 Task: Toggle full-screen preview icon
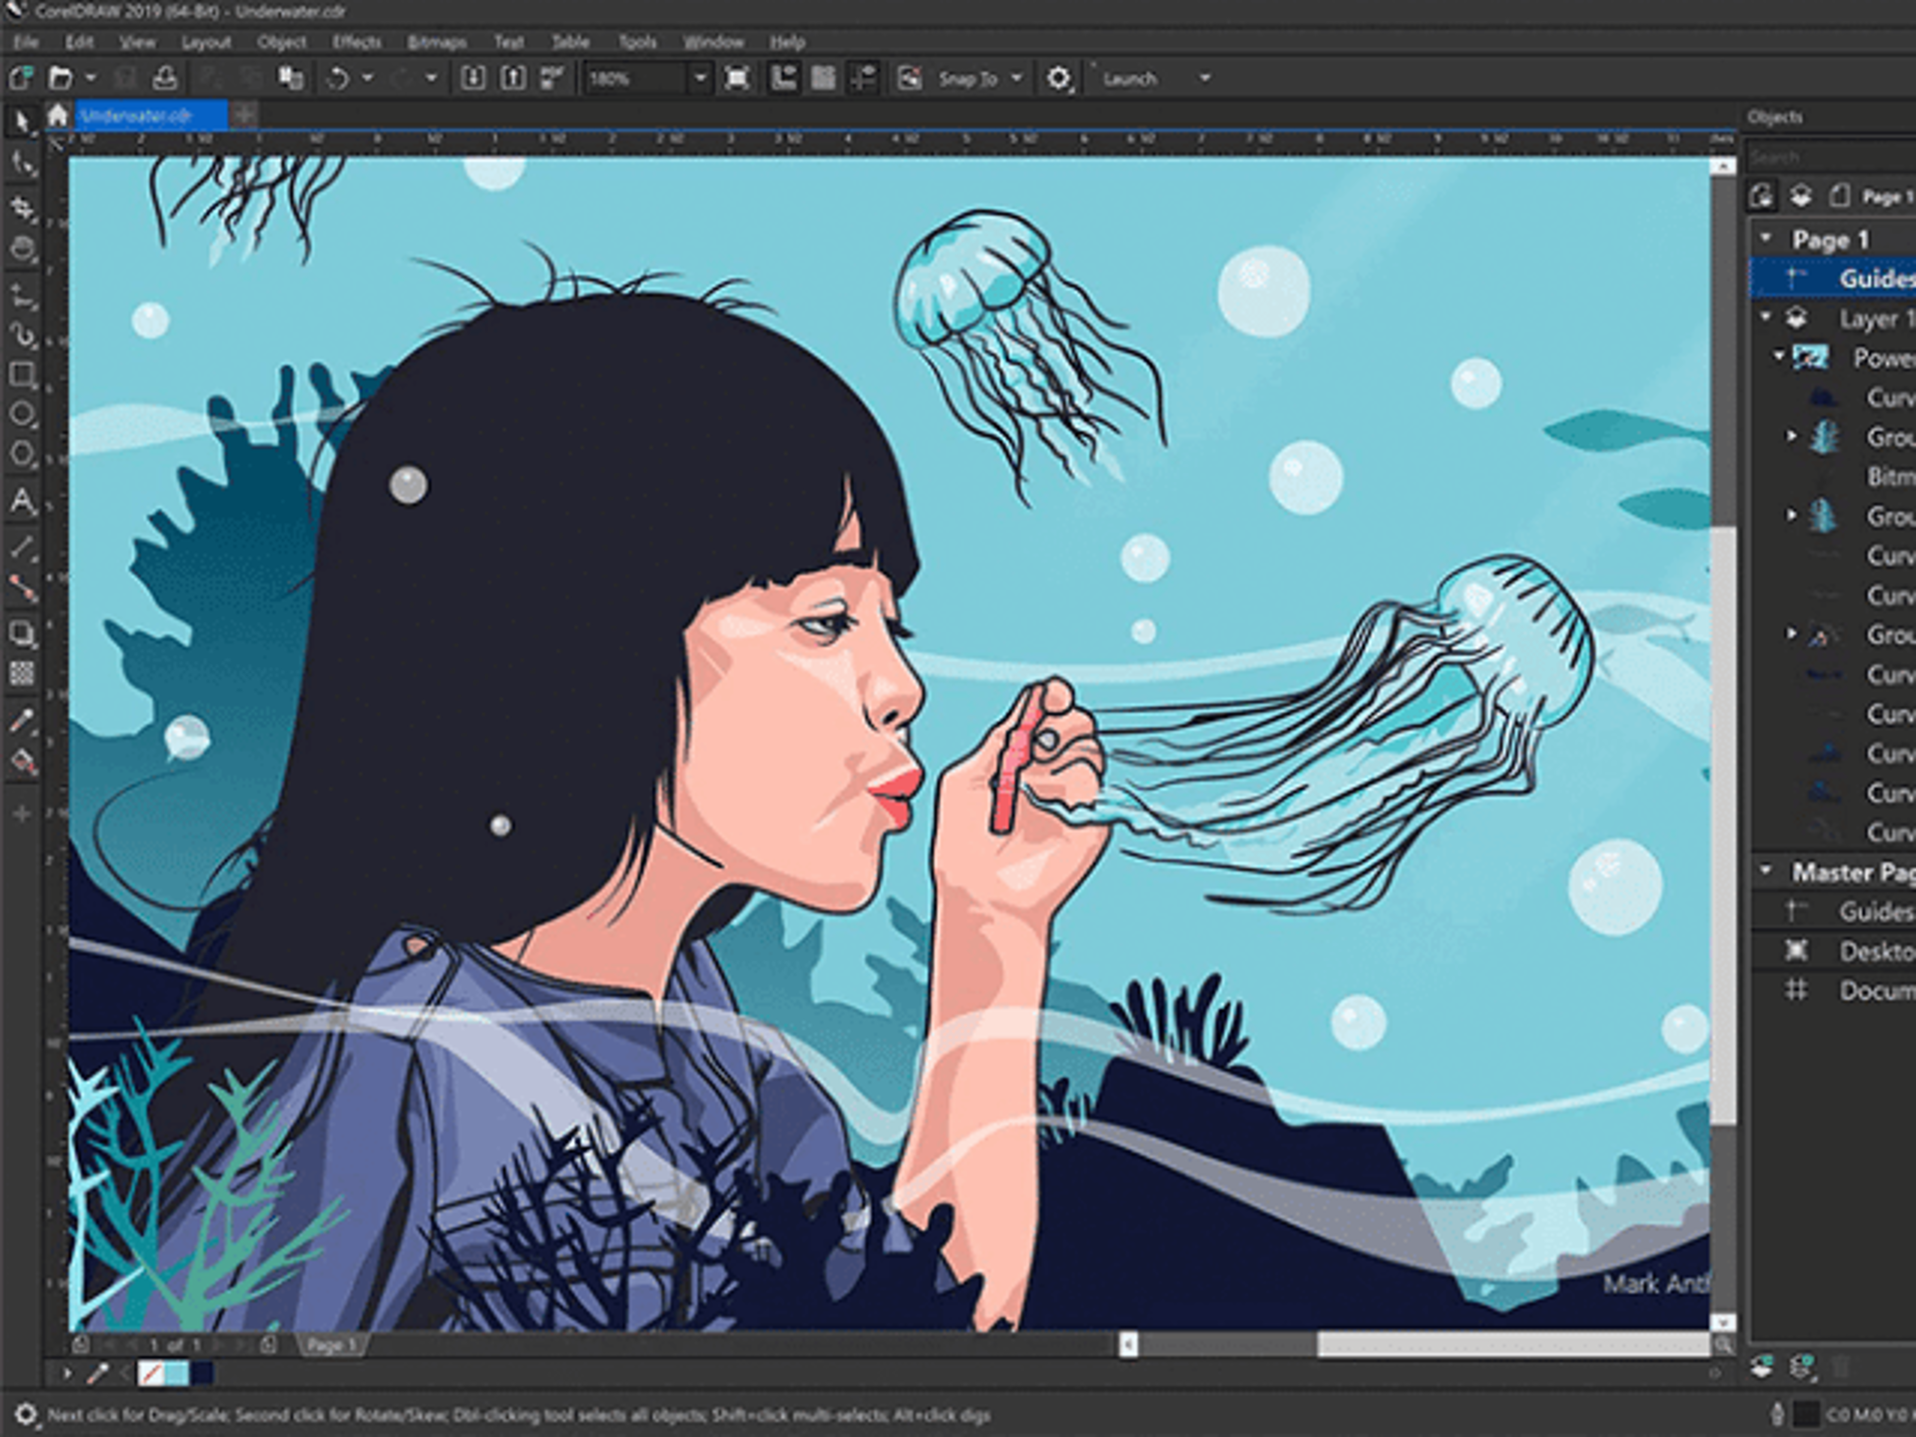[736, 79]
